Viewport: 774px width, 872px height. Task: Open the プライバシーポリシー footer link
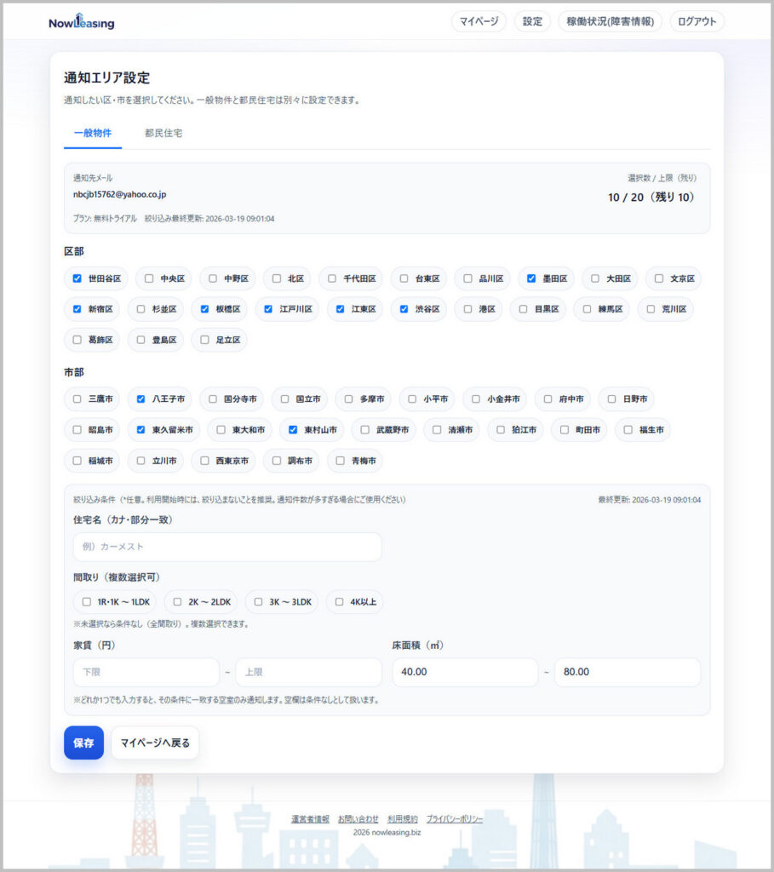(455, 818)
